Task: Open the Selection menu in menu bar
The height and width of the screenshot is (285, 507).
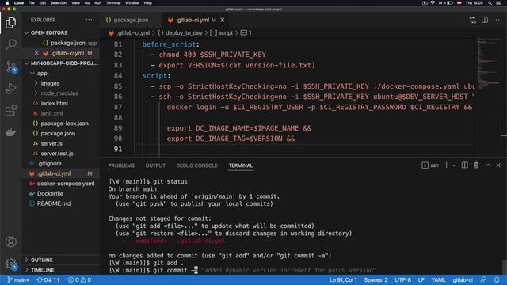Action: (x=59, y=3)
